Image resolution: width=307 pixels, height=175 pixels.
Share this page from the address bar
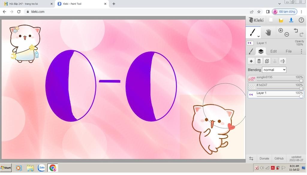(252, 12)
